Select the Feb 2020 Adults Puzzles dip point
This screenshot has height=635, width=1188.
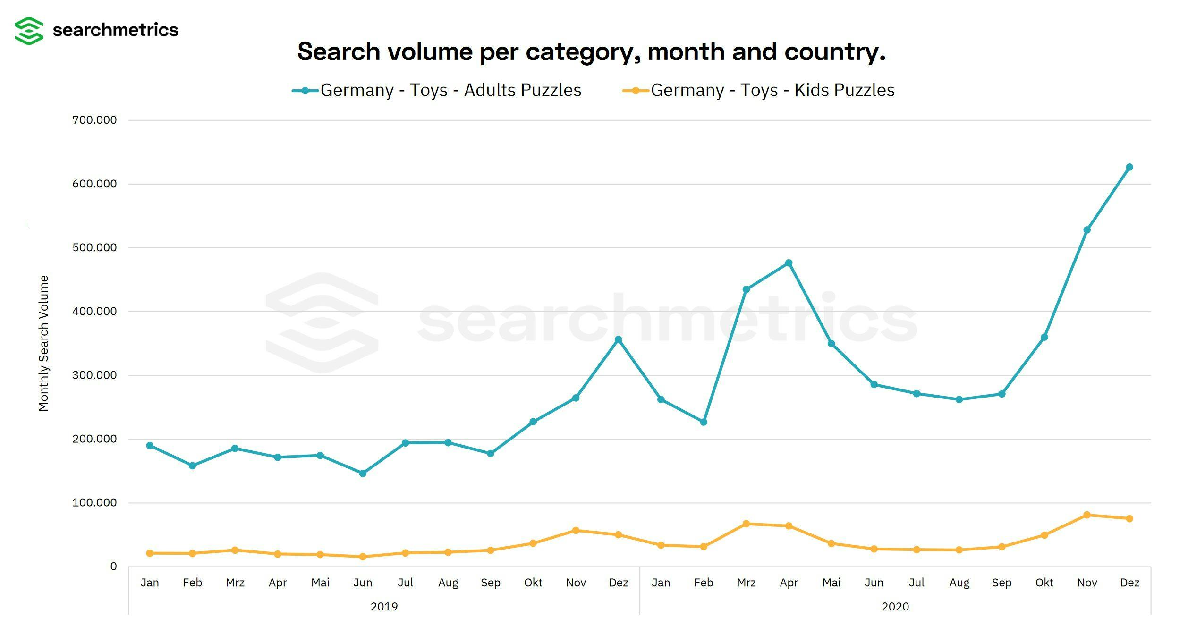[x=704, y=422]
